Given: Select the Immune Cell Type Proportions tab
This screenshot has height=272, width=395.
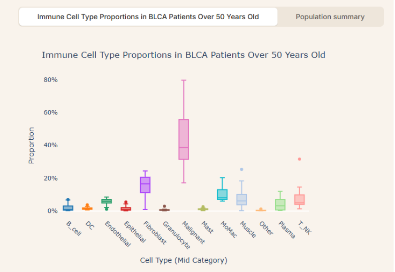Looking at the screenshot, I should 148,17.
